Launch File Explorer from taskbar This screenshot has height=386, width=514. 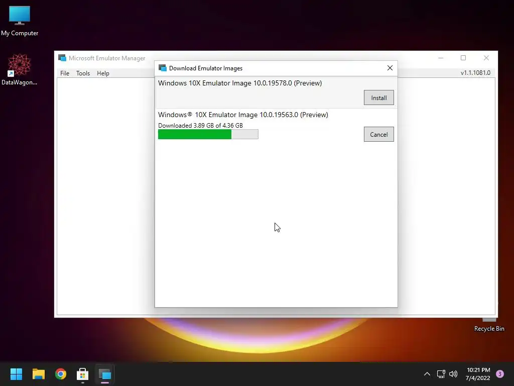[x=38, y=374]
